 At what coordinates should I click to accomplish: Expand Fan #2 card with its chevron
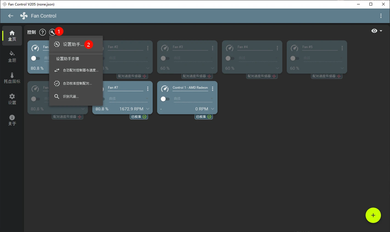point(148,68)
